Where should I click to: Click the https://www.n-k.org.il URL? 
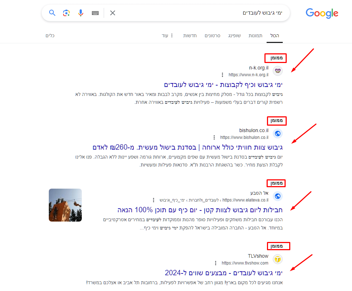249,74
